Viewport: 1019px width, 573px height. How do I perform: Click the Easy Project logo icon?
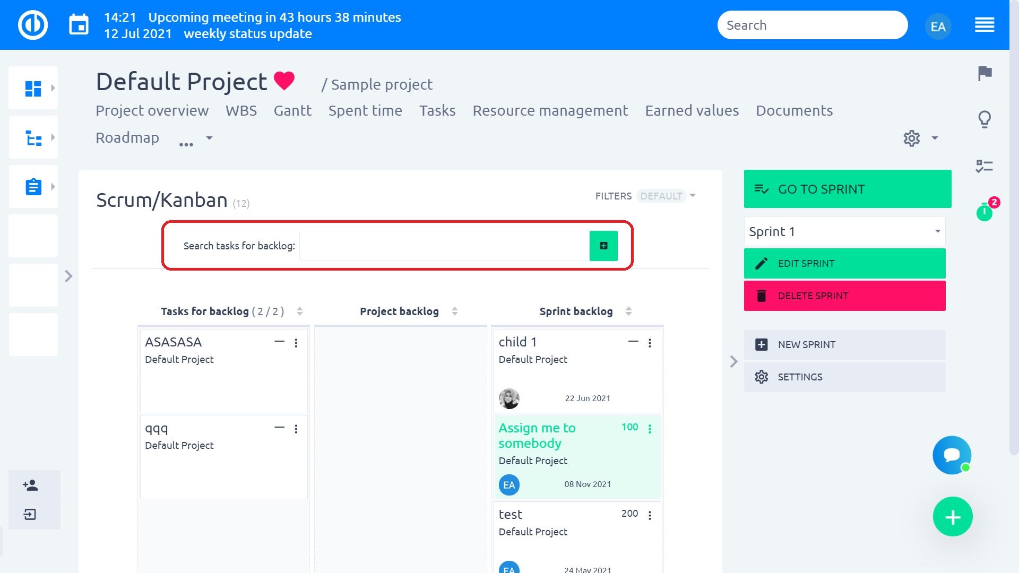click(33, 25)
